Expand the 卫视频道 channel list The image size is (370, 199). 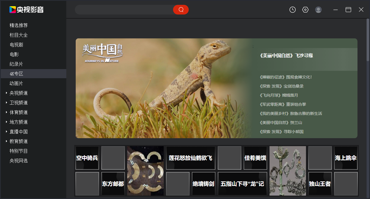[7, 103]
